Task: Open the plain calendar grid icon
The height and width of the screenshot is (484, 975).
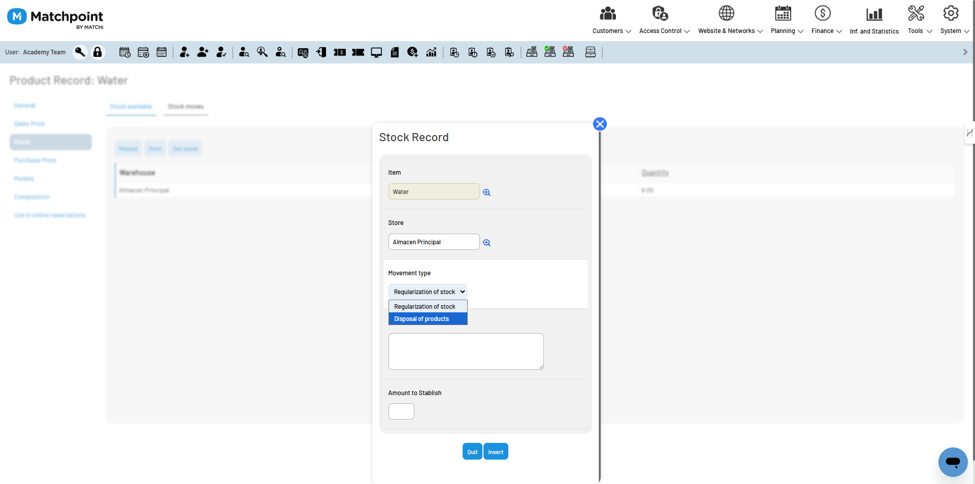Action: (161, 52)
